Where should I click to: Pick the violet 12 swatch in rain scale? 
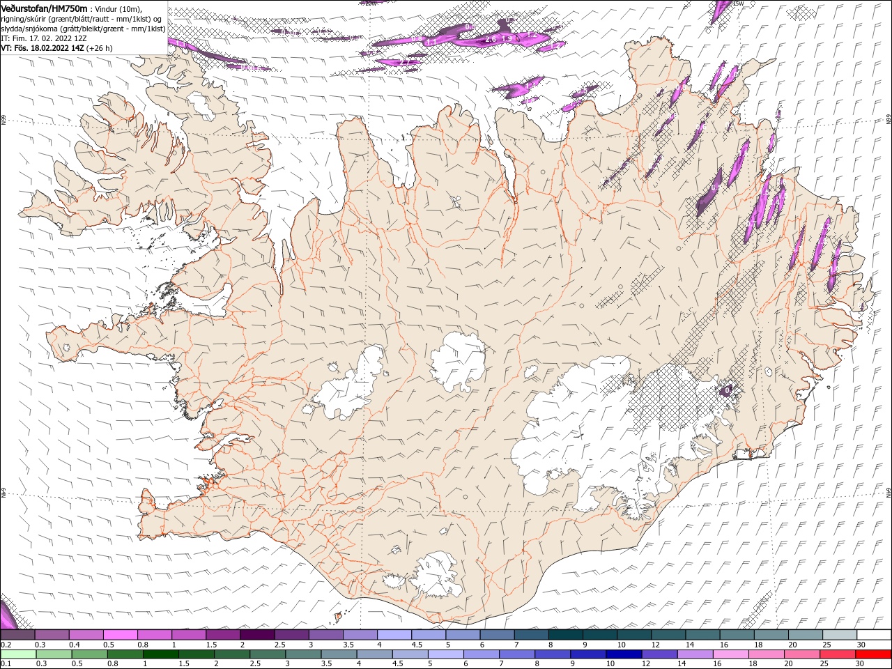tap(659, 654)
